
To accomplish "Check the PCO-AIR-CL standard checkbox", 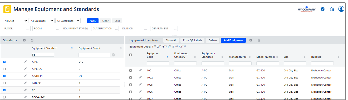I will [4, 97].
